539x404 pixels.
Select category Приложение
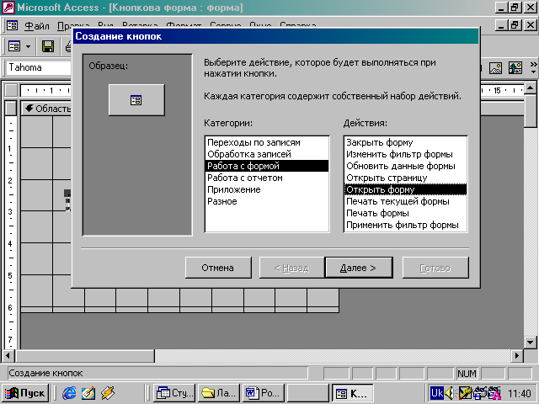267,189
